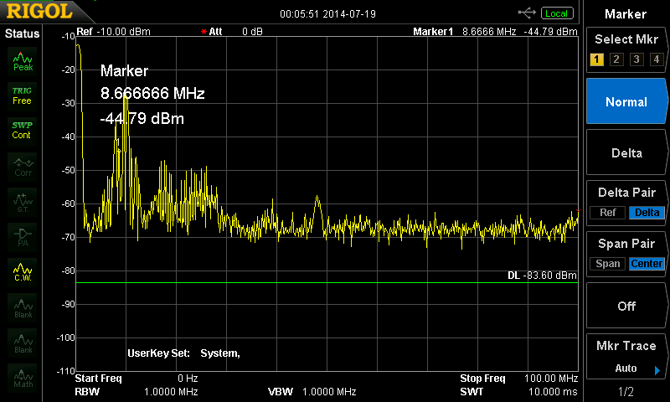
Task: Click the RBW 1.0000 MHz value
Action: click(171, 391)
